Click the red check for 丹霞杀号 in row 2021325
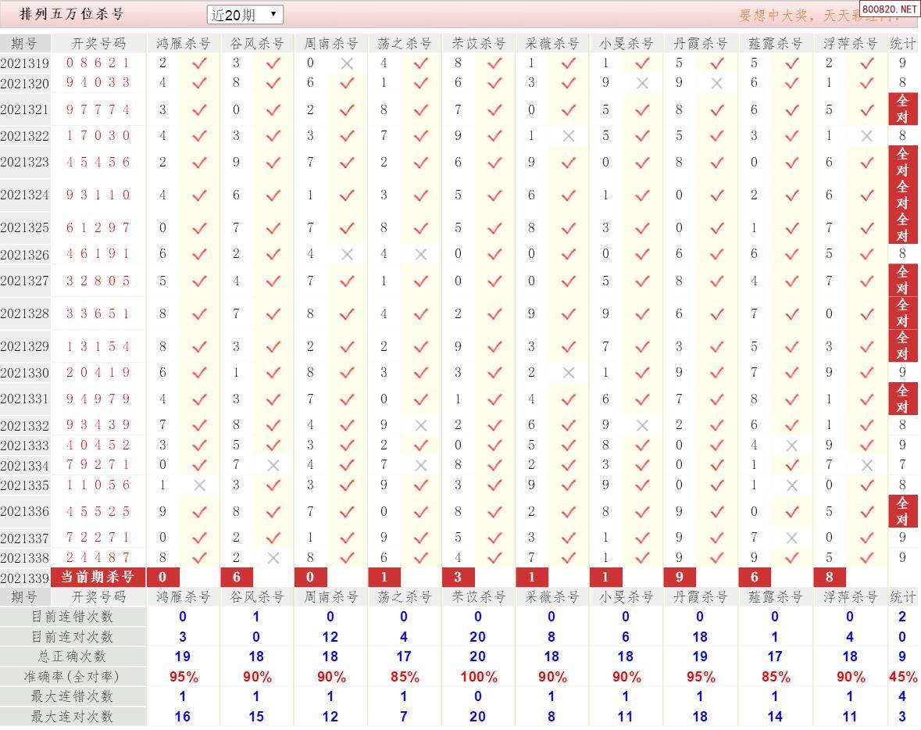The width and height of the screenshot is (921, 730). (716, 228)
